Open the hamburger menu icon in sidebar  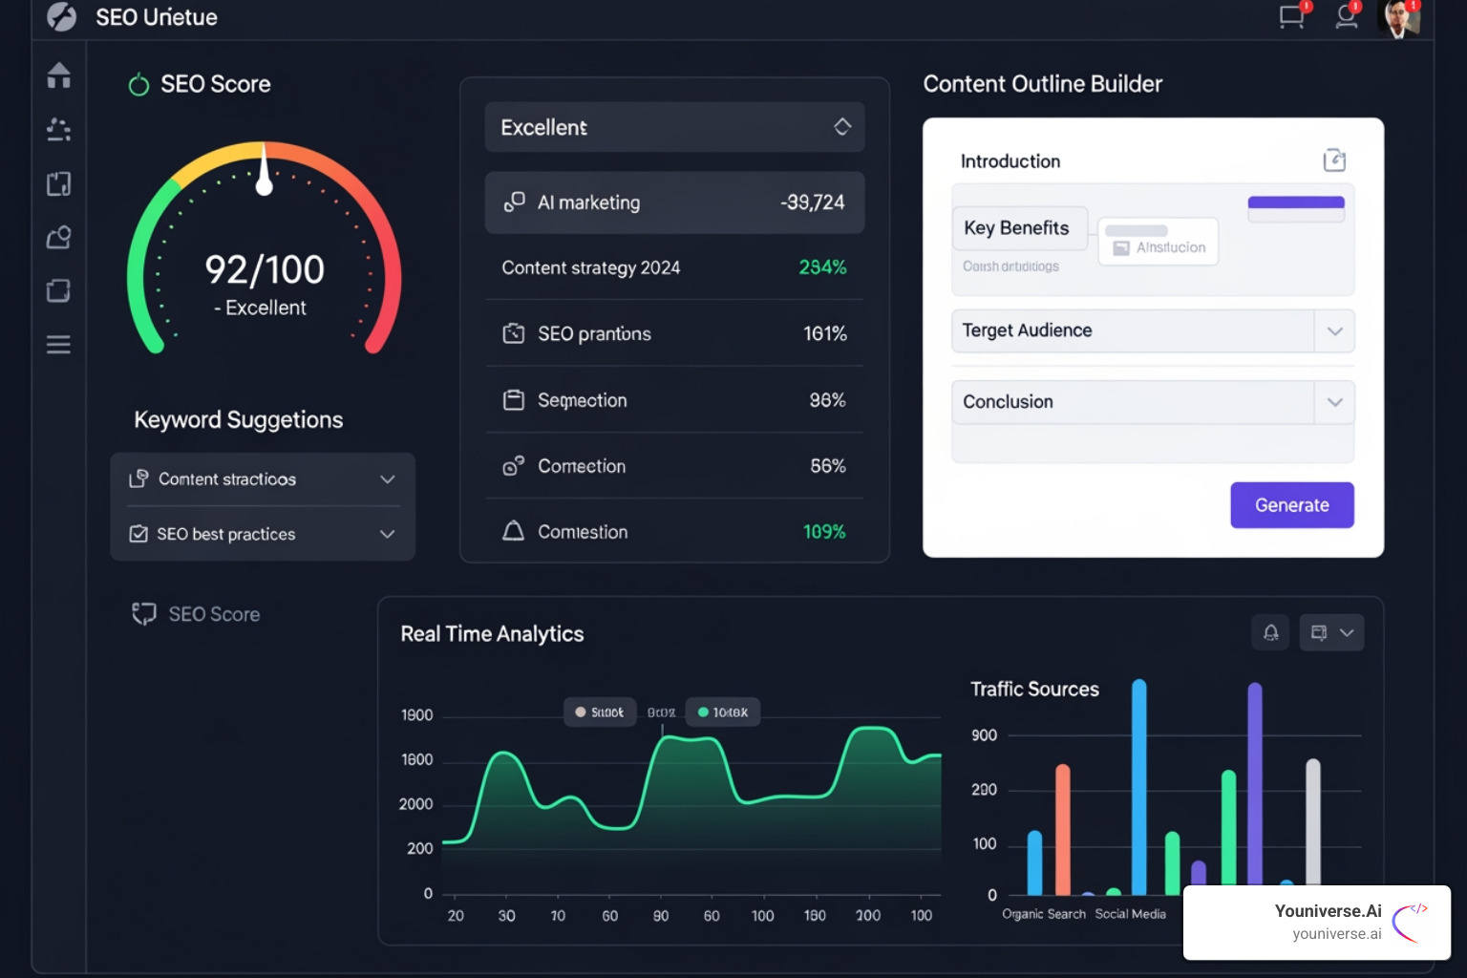pyautogui.click(x=59, y=345)
